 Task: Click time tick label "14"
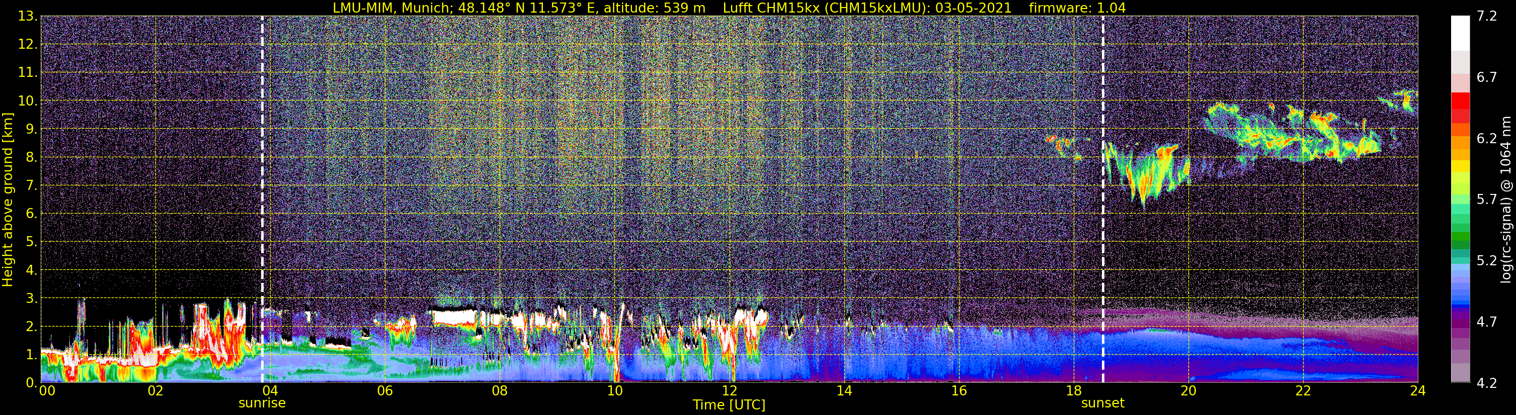[844, 391]
